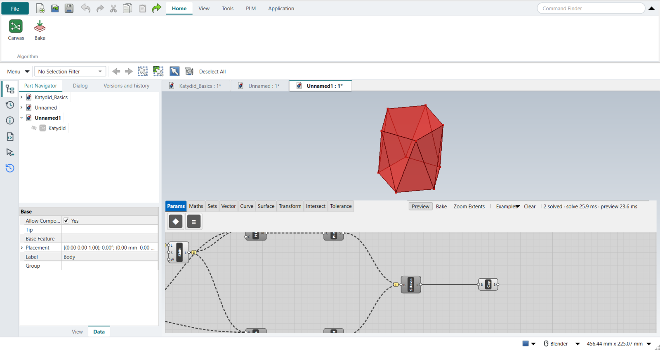Click the Undo arrow icon

pyautogui.click(x=85, y=8)
